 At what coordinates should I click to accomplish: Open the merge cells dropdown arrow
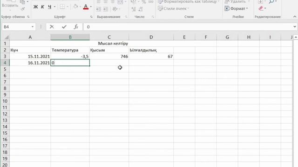pos(125,2)
